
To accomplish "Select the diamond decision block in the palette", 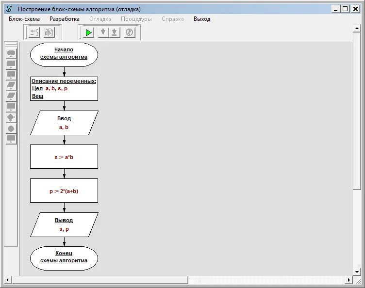I will point(11,118).
